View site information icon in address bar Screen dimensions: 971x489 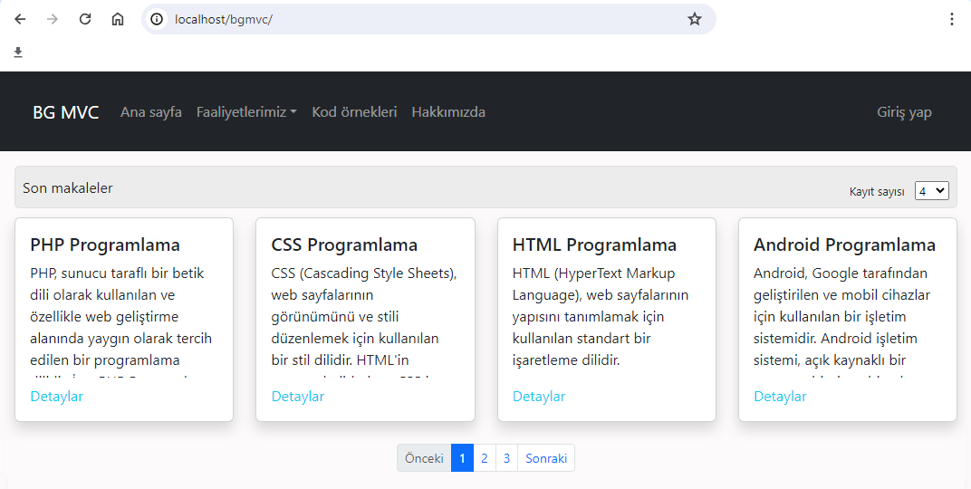tap(157, 19)
